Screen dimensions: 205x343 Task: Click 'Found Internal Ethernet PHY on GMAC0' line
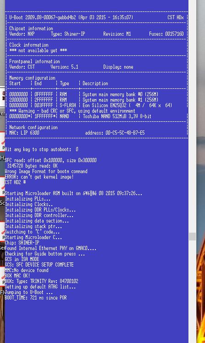[x=50, y=248]
